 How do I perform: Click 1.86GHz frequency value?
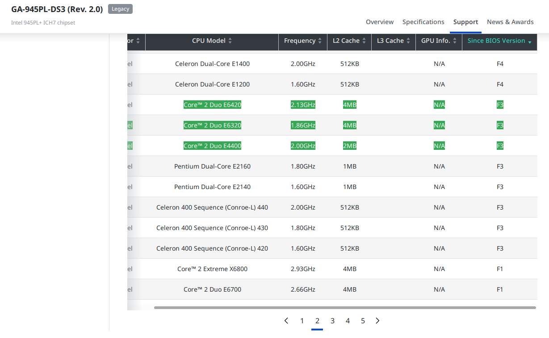(303, 125)
